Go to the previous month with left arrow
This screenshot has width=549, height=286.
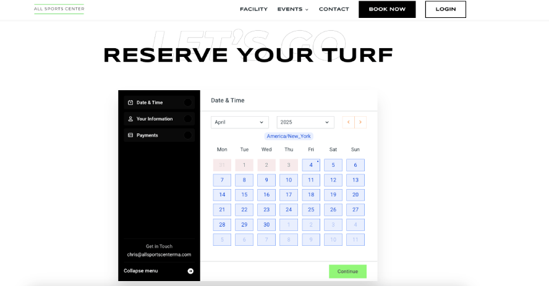point(349,122)
